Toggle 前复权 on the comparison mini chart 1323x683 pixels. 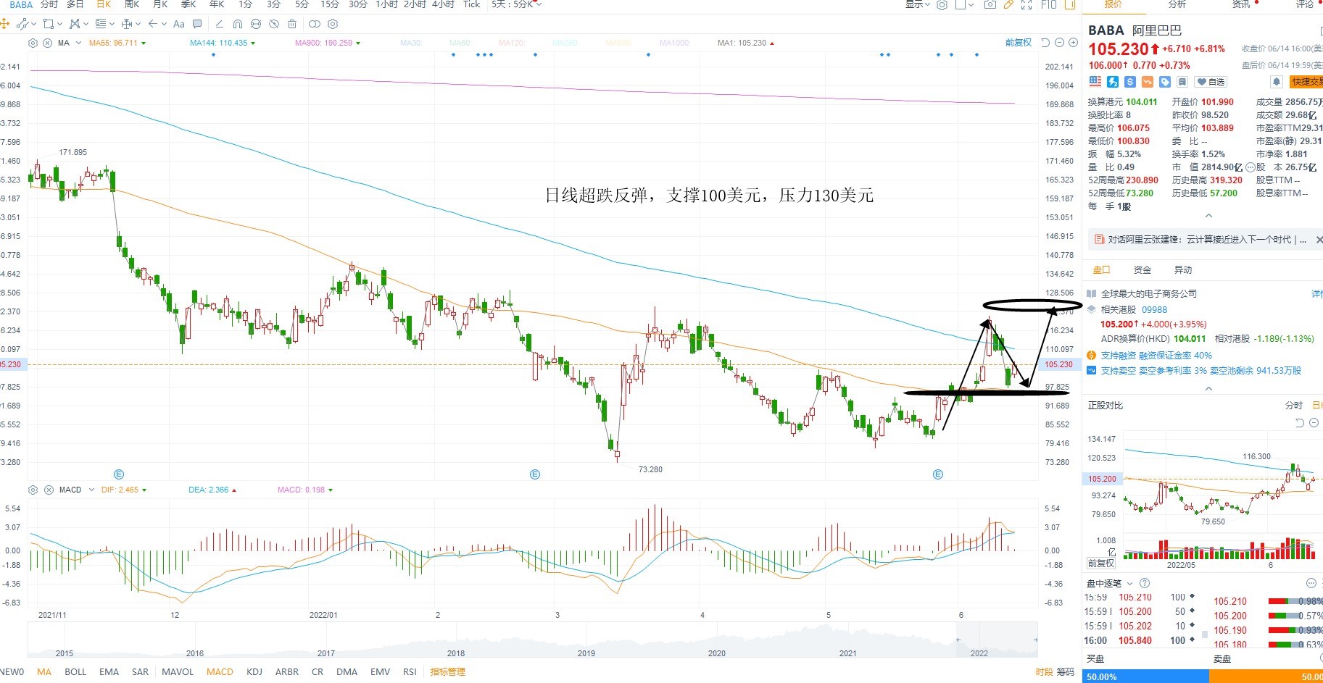(1100, 563)
